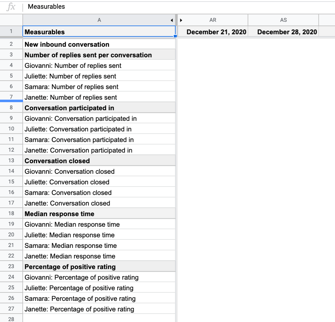335x322 pixels.
Task: Select column AR header
Action: [x=213, y=20]
